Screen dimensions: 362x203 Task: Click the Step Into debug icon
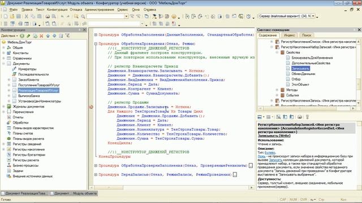[x=187, y=16]
